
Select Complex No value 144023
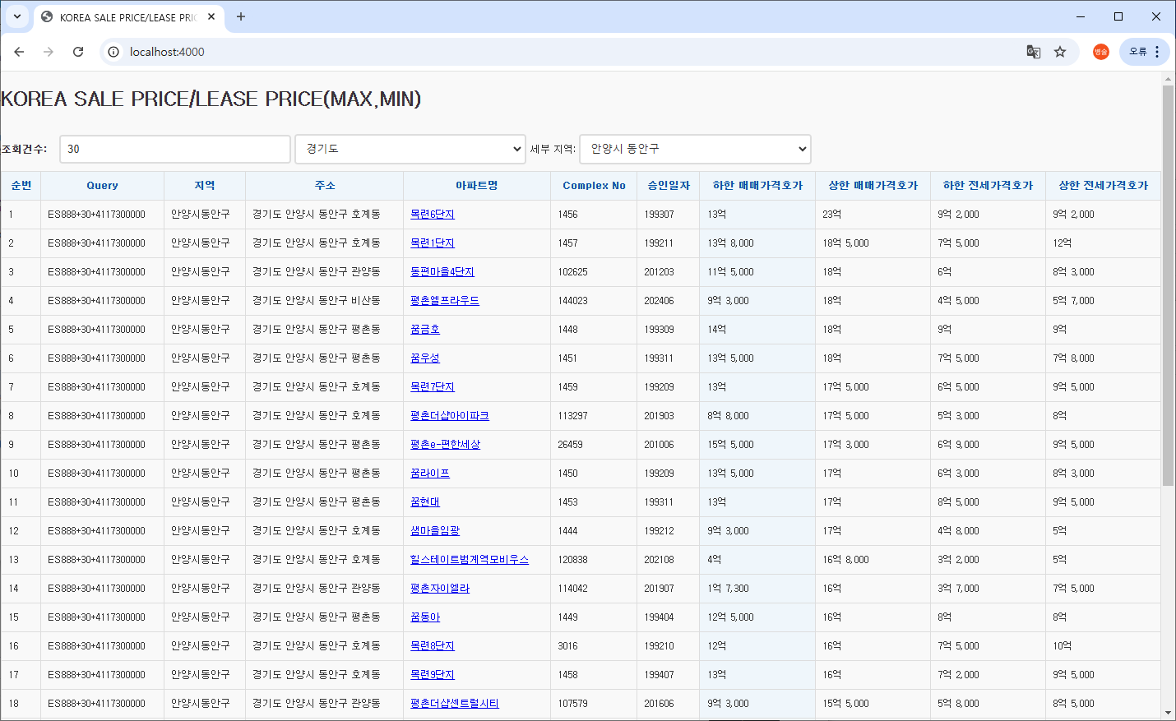click(x=572, y=301)
